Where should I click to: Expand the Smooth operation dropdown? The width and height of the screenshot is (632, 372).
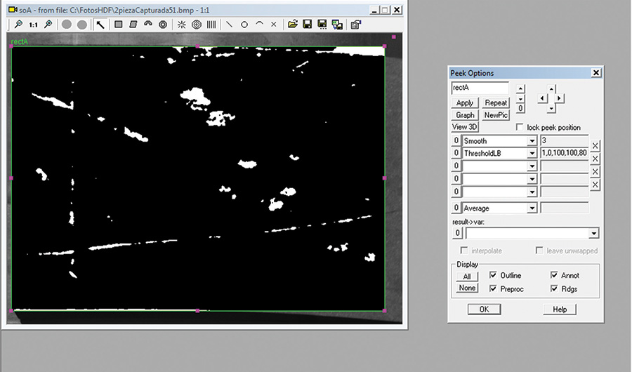(532, 141)
